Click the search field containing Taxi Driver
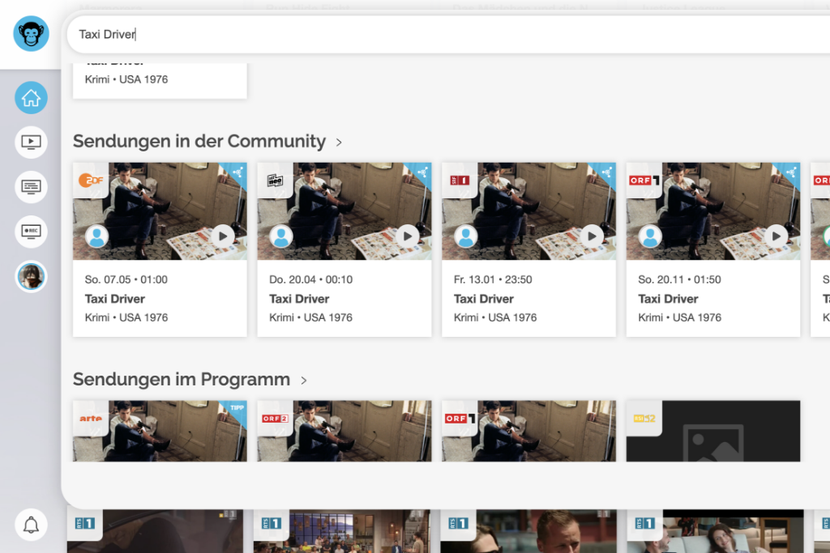Image resolution: width=830 pixels, height=553 pixels. click(447, 34)
